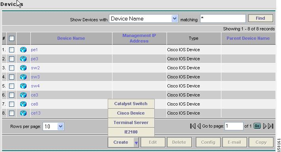Choose Cisco Device from Create menu

pos(131,113)
